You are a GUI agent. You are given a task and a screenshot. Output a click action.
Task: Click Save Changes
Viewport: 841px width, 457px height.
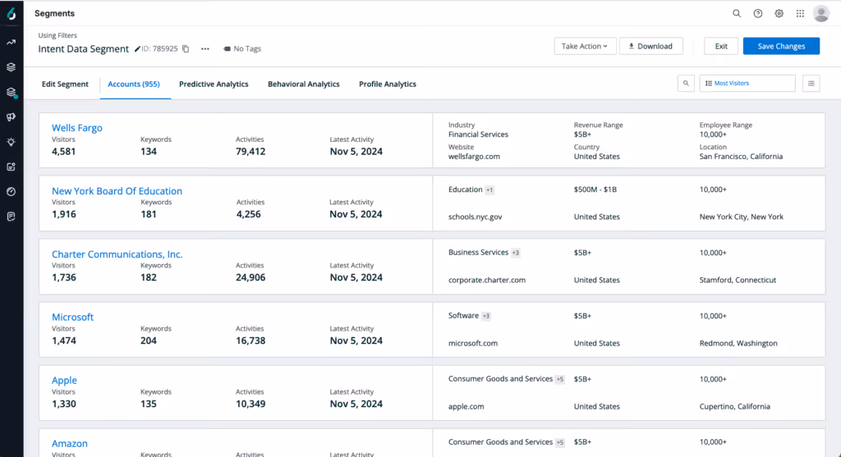pyautogui.click(x=781, y=46)
